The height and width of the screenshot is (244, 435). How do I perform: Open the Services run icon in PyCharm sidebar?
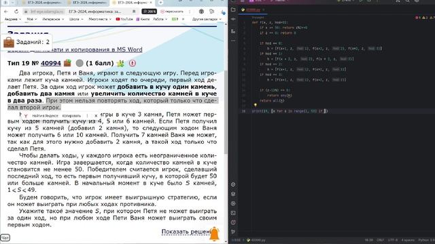coord(233,203)
